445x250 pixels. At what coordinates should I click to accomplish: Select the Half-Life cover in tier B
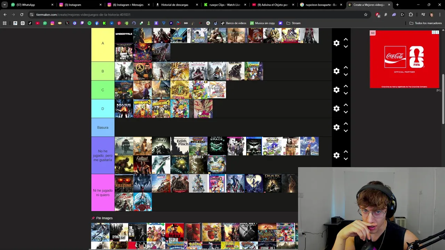(x=143, y=71)
